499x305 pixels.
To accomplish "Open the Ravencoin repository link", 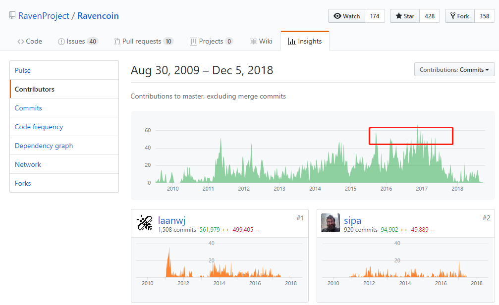I will coord(98,15).
